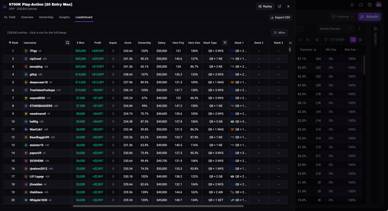Open TrexHatesPushups lineup row
388x211 pixels.
[146, 90]
